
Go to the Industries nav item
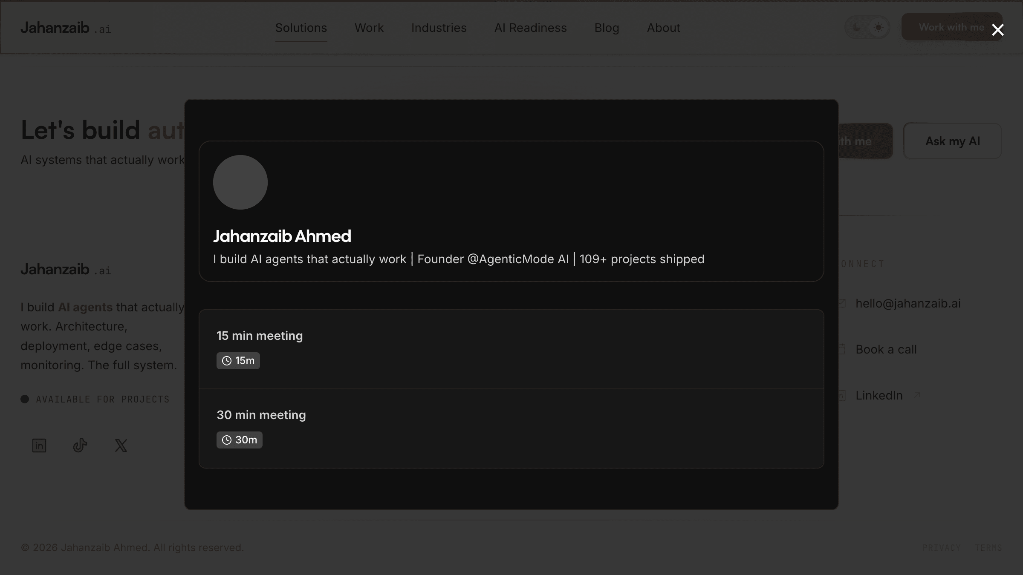point(439,28)
